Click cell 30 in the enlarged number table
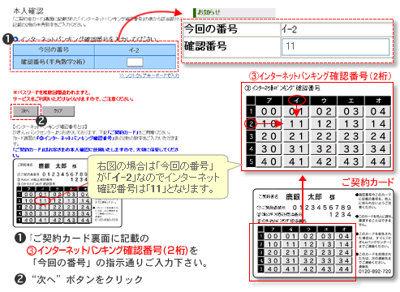 (x=269, y=149)
